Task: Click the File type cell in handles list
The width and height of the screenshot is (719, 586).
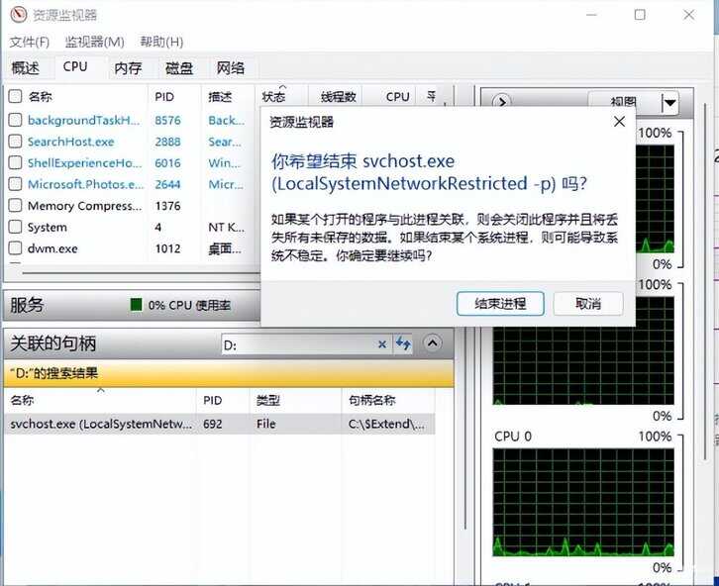Action: [x=266, y=424]
